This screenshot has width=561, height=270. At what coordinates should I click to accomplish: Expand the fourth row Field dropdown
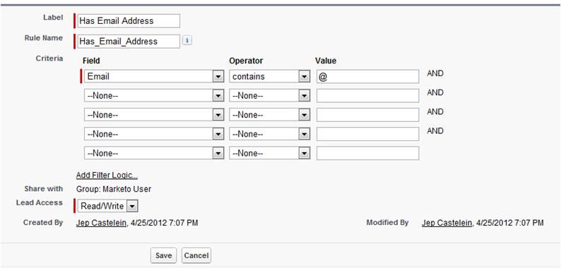pos(154,134)
